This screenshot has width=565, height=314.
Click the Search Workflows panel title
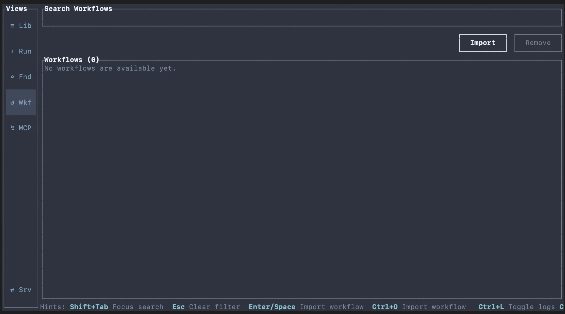tap(78, 9)
